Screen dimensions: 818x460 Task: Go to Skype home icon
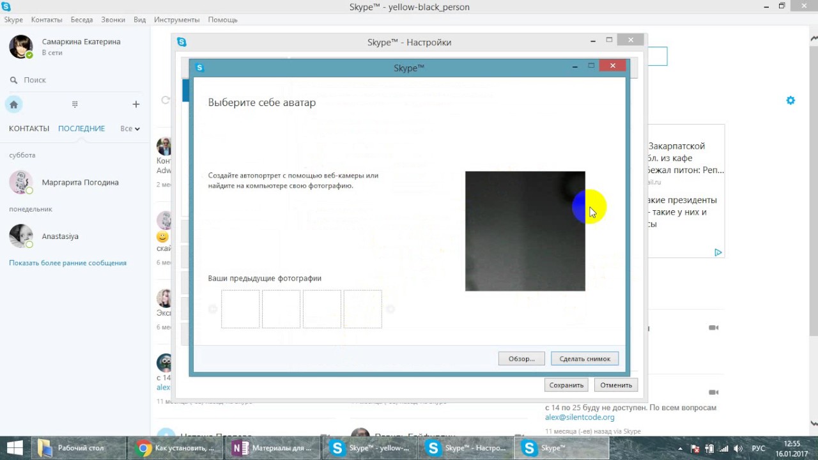tap(13, 104)
